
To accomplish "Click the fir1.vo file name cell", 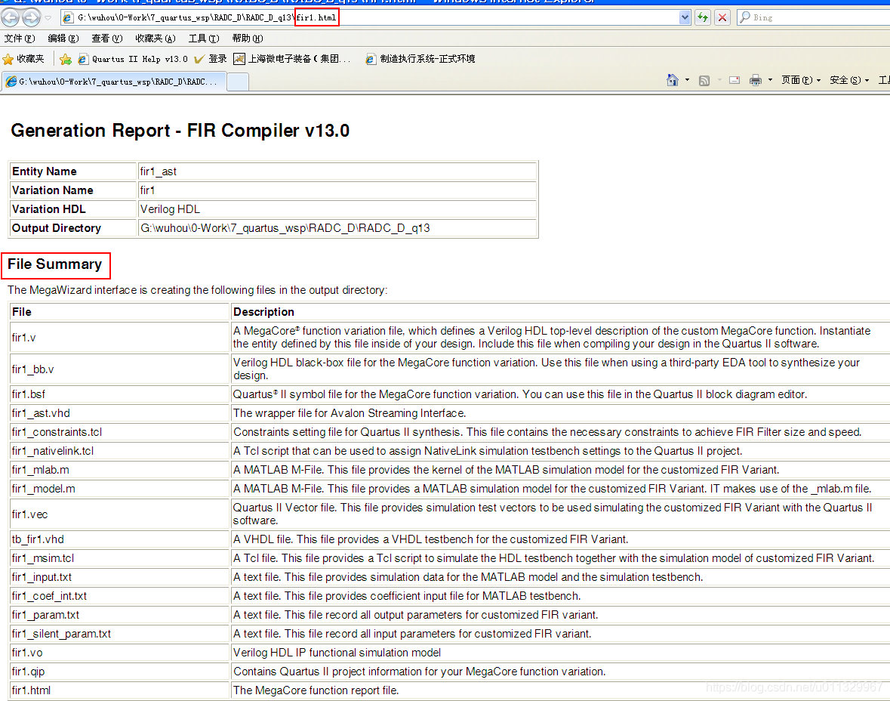I will [119, 653].
